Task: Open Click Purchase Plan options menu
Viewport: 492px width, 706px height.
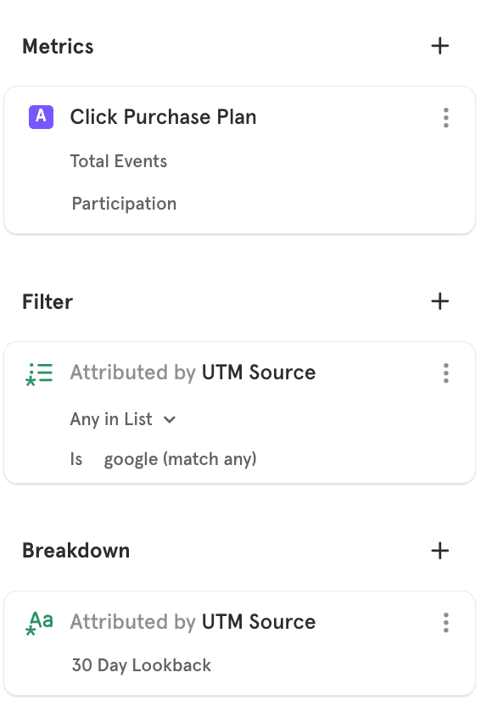Action: 445,117
